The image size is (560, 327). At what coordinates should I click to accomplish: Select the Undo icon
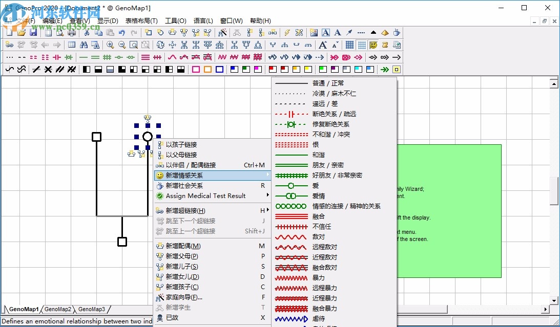121,32
